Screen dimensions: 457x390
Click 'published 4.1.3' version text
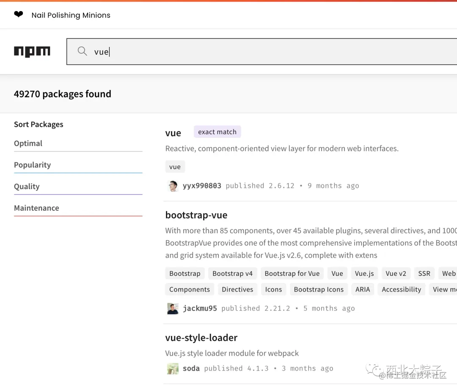237,368
